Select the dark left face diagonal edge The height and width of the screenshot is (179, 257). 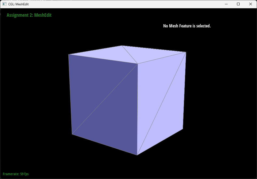point(105,99)
